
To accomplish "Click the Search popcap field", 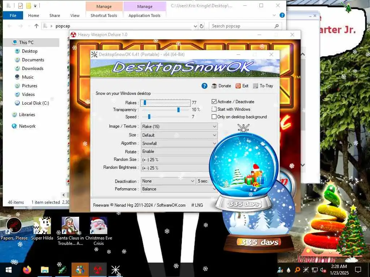I will point(245,26).
